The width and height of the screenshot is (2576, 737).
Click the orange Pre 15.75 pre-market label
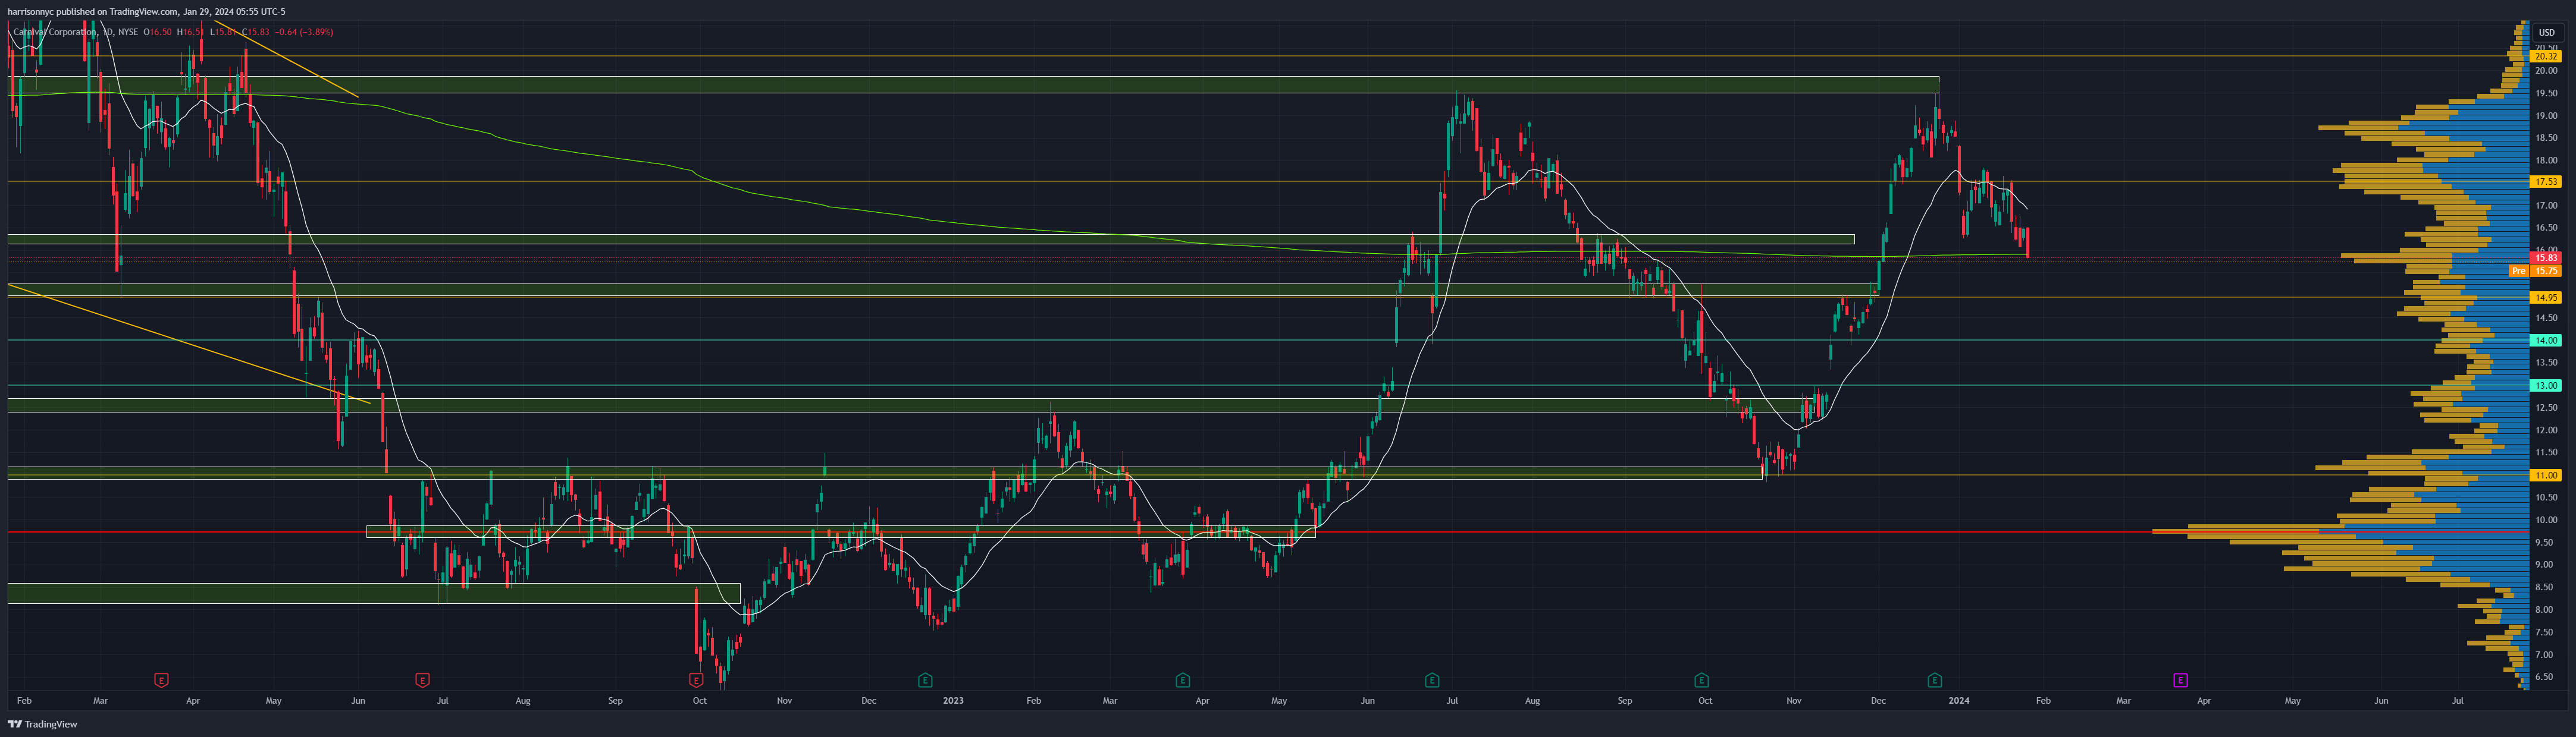click(2535, 270)
